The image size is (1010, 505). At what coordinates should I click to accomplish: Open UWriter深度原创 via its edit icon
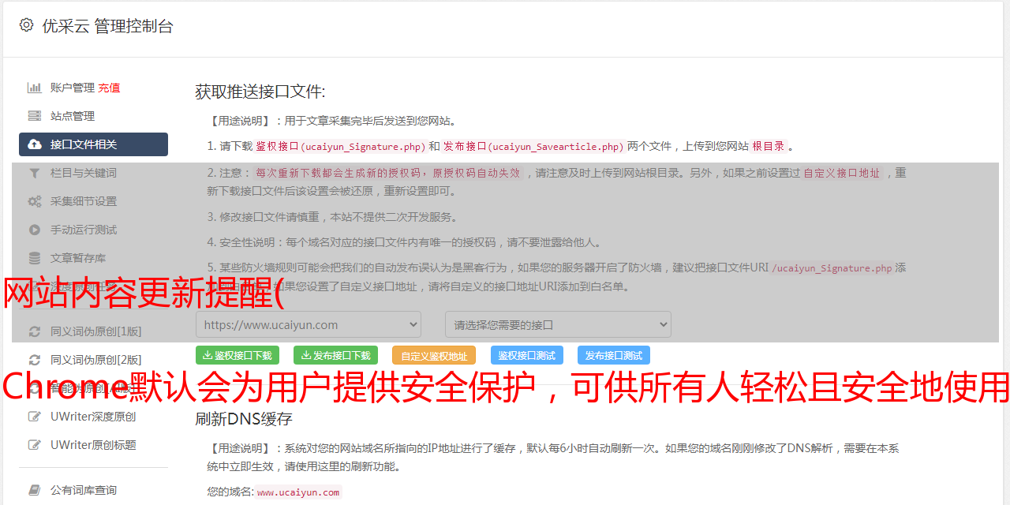pos(35,417)
